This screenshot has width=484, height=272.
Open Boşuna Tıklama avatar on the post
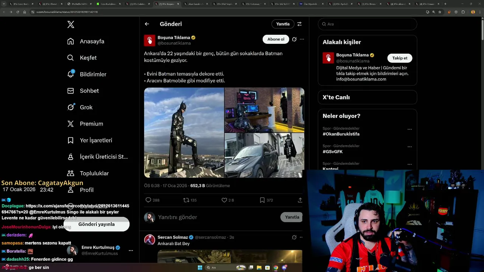(x=150, y=40)
